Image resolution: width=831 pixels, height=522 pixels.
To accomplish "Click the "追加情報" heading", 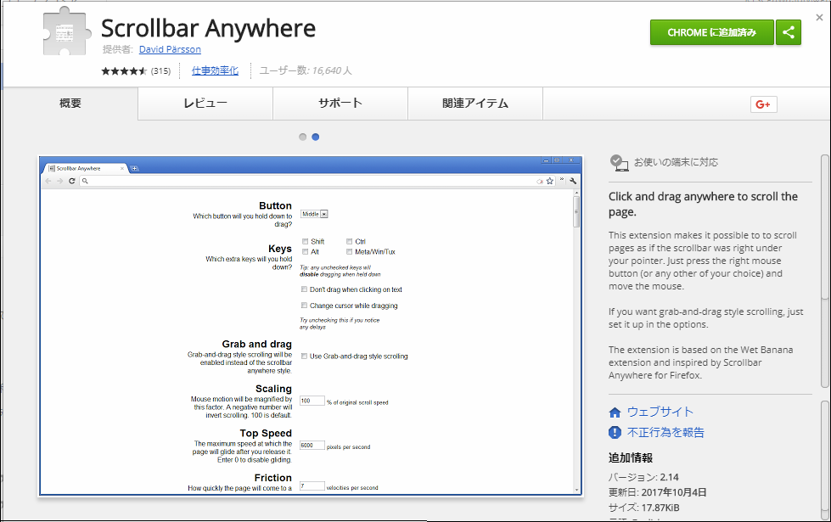I will pos(631,457).
